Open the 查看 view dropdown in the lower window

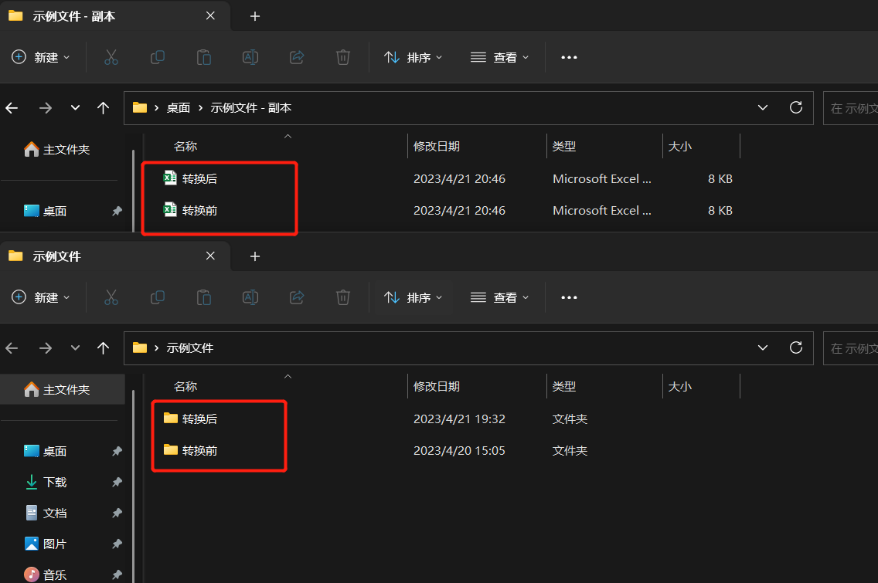[x=499, y=297]
